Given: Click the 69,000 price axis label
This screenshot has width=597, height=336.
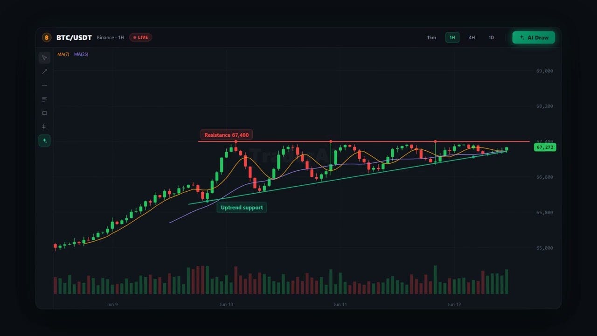Looking at the screenshot, I should [x=545, y=71].
